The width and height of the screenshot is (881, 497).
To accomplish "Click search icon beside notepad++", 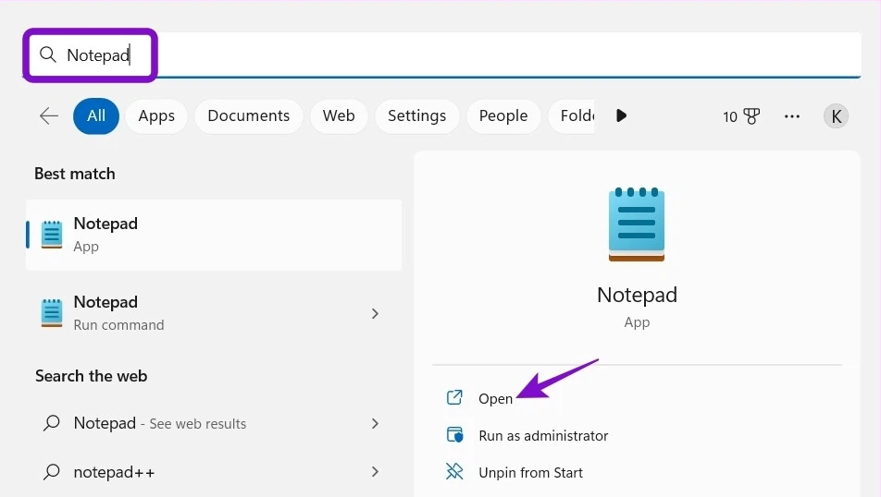I will (52, 472).
